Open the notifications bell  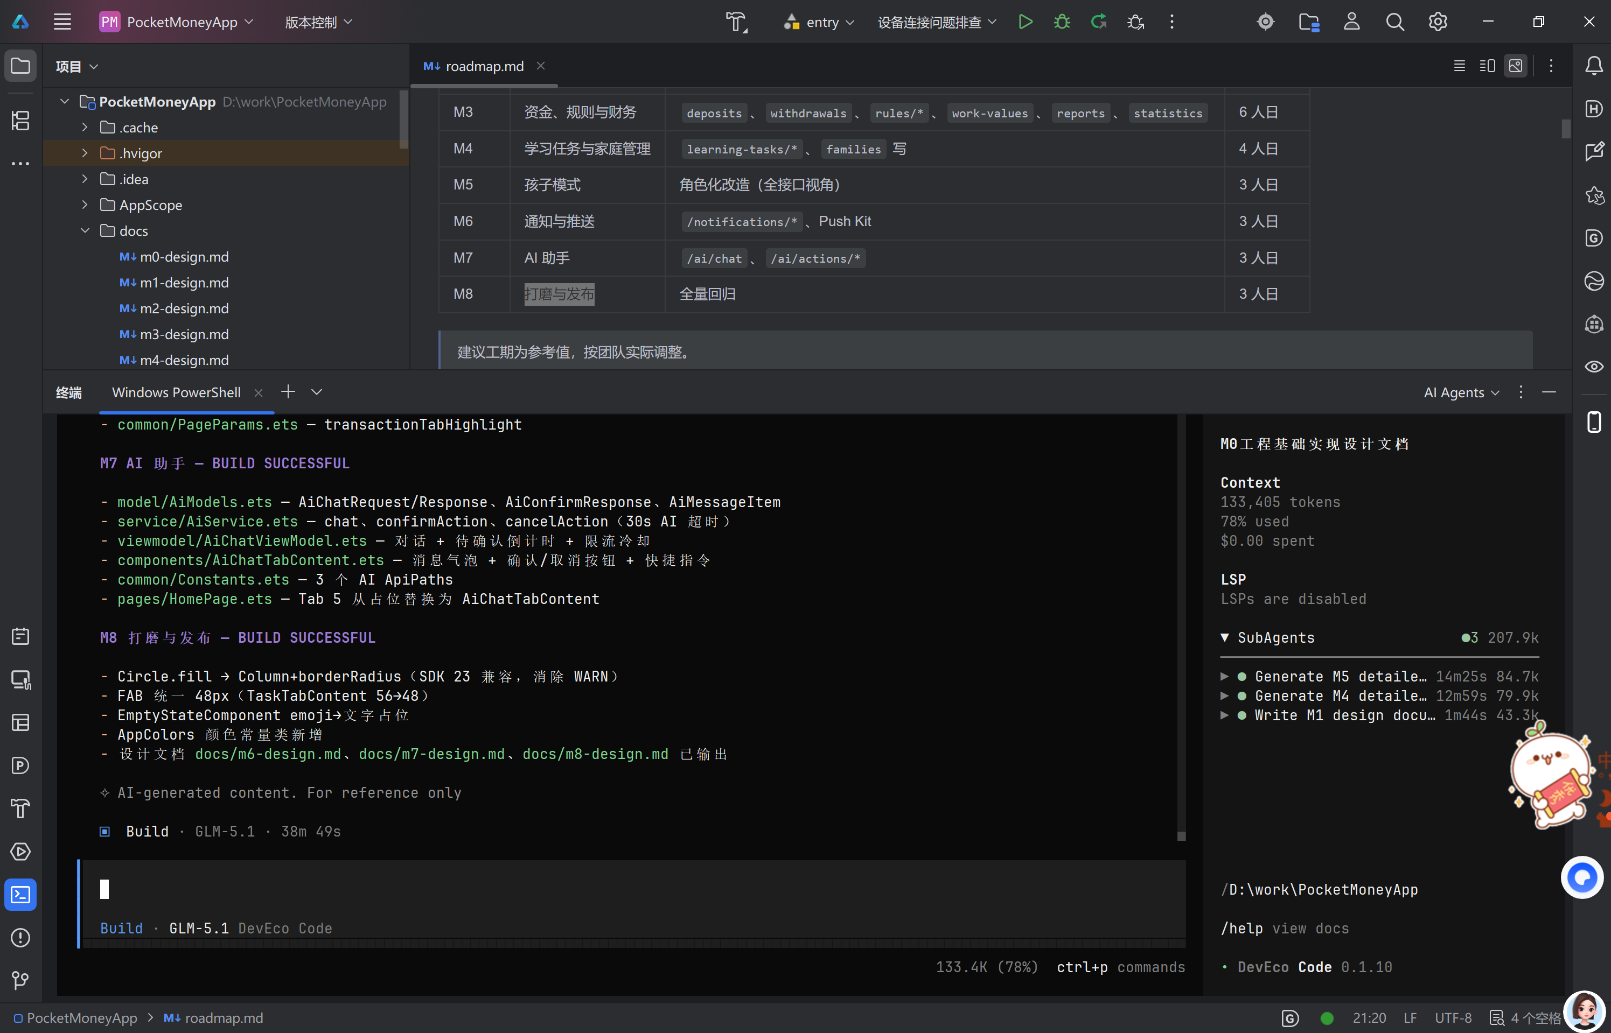(1594, 66)
